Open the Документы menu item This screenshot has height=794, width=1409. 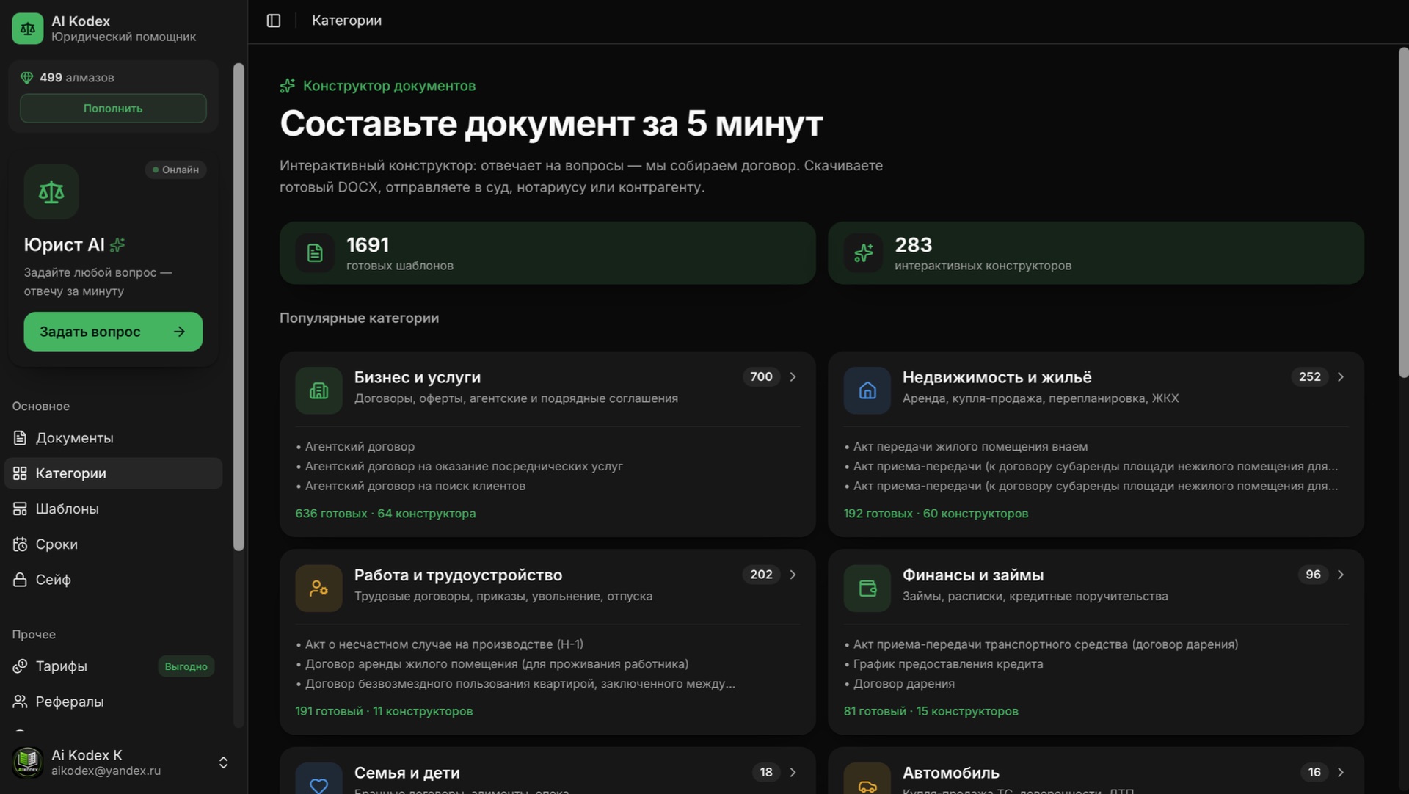pyautogui.click(x=113, y=438)
